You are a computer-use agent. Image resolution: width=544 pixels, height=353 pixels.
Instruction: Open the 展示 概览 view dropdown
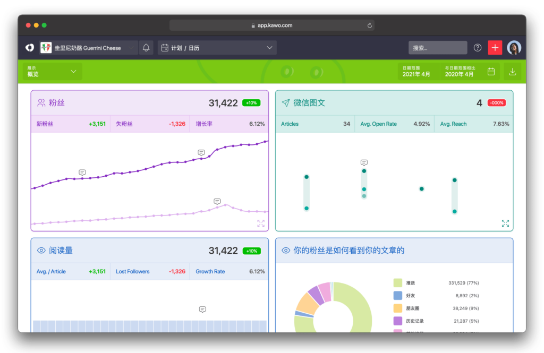(53, 72)
